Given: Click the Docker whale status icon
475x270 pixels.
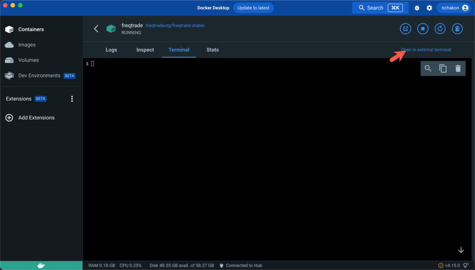Looking at the screenshot, I should pos(41,265).
